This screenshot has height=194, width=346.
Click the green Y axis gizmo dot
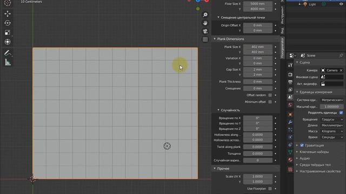pos(198,9)
